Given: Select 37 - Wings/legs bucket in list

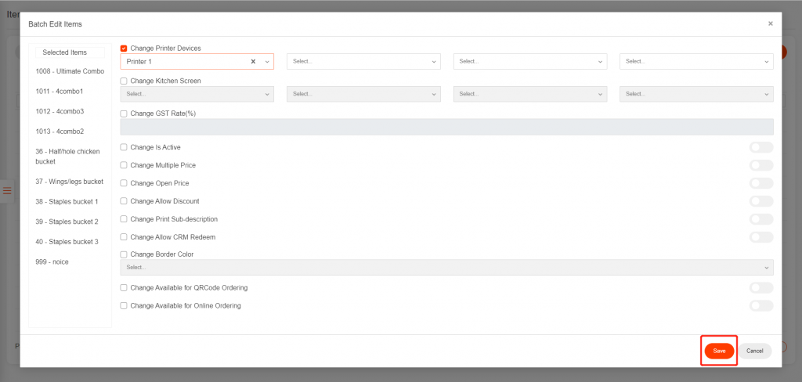Looking at the screenshot, I should 70,182.
